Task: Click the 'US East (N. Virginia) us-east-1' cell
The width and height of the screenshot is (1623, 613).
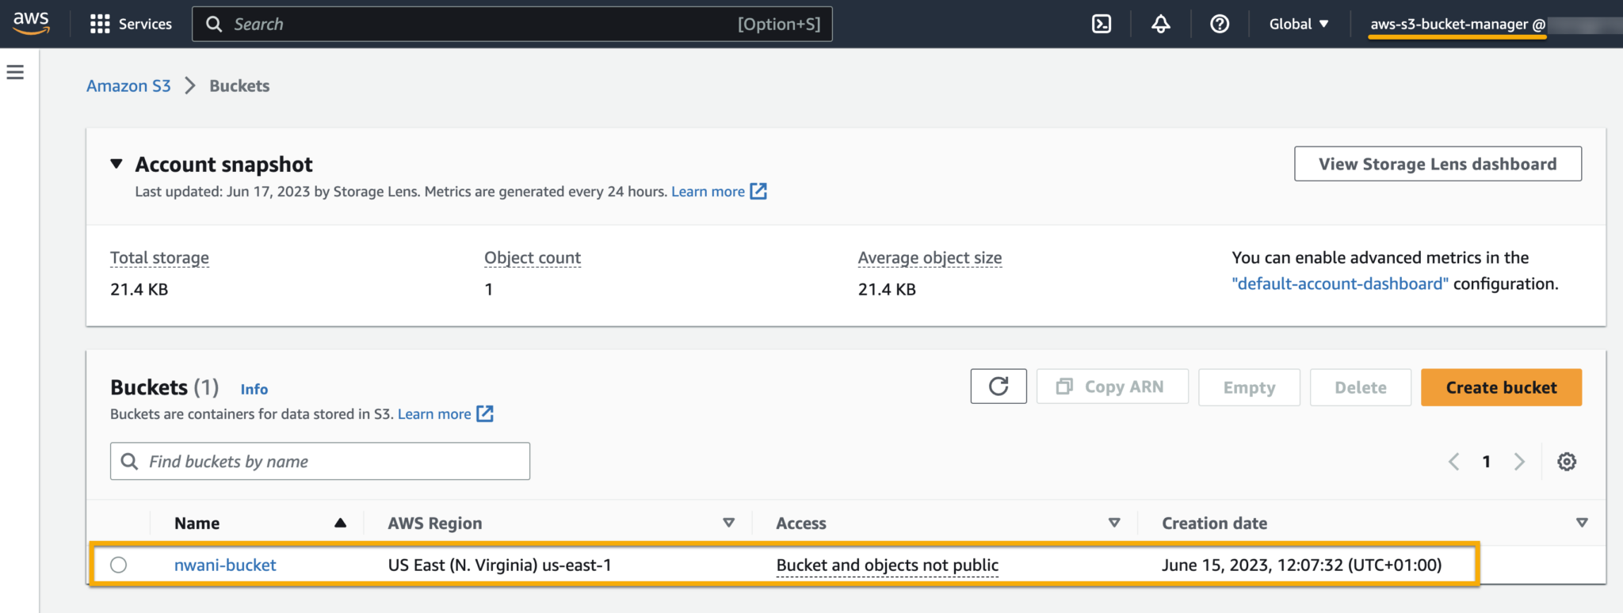Action: tap(500, 565)
